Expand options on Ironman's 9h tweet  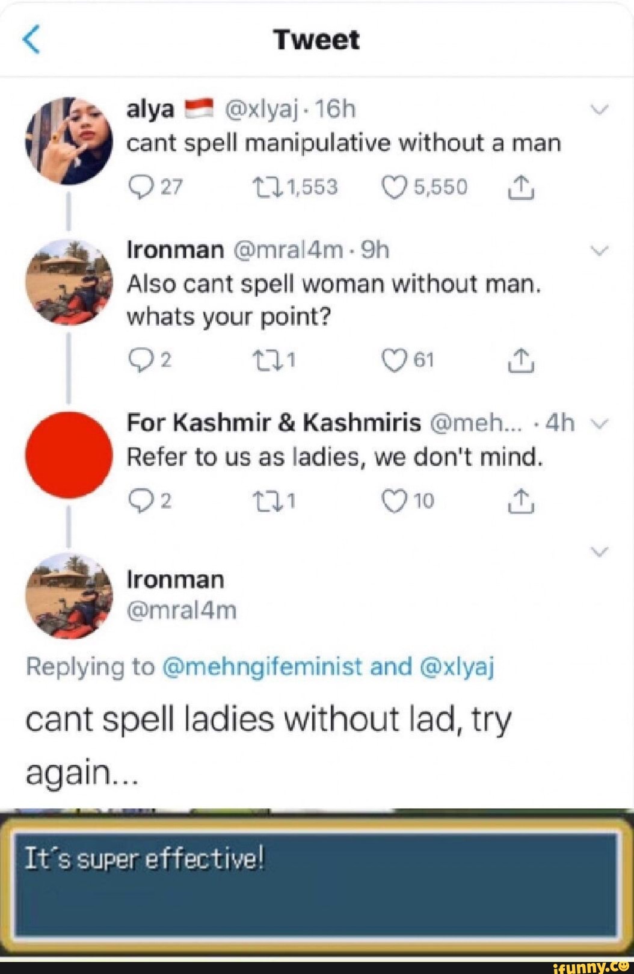pos(600,250)
